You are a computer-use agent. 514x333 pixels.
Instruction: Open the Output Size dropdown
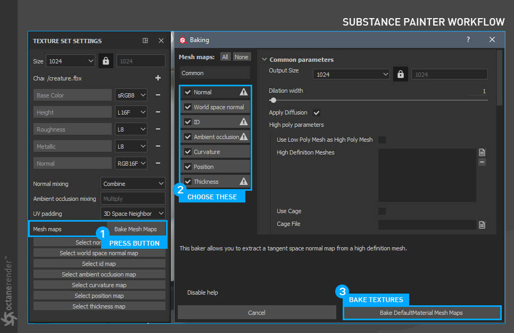351,74
